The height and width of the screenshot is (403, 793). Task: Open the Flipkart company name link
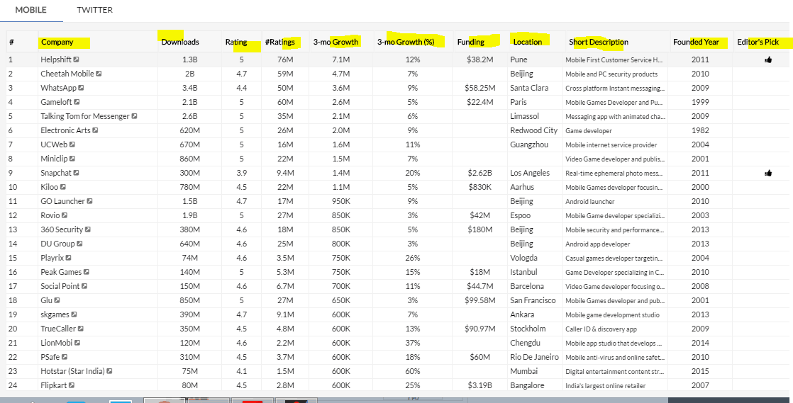(54, 385)
